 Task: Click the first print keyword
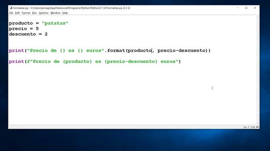click(x=16, y=50)
